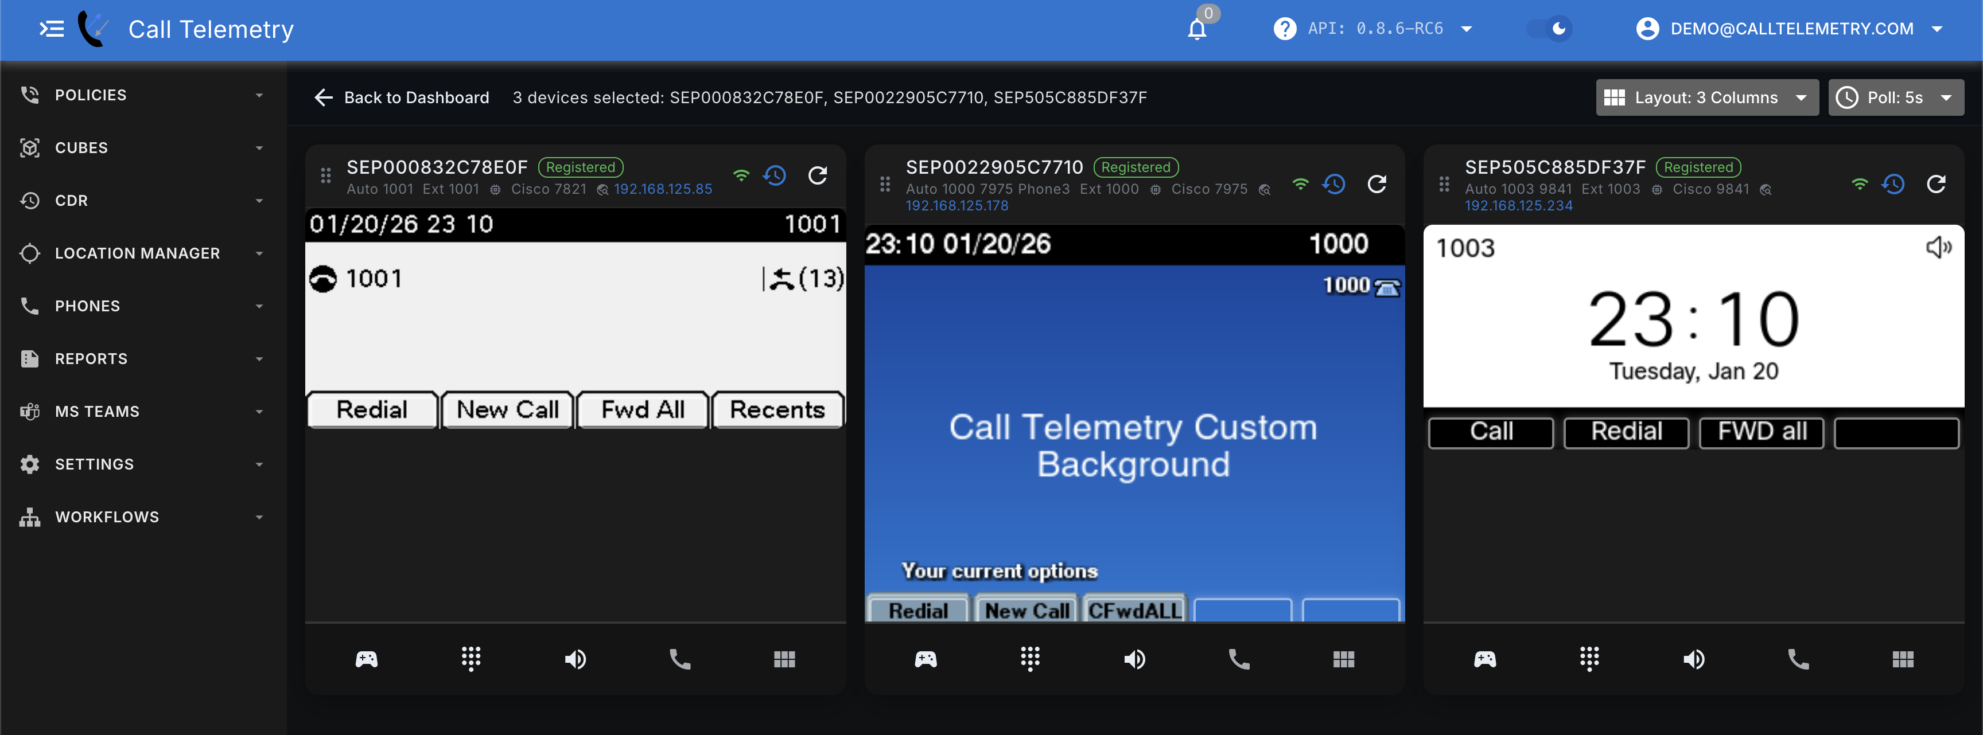Expand the Settings menu
The height and width of the screenshot is (735, 1983).
[143, 464]
